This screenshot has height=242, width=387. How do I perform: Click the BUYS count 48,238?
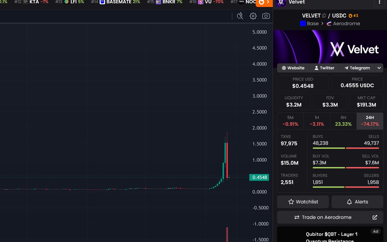(x=320, y=143)
